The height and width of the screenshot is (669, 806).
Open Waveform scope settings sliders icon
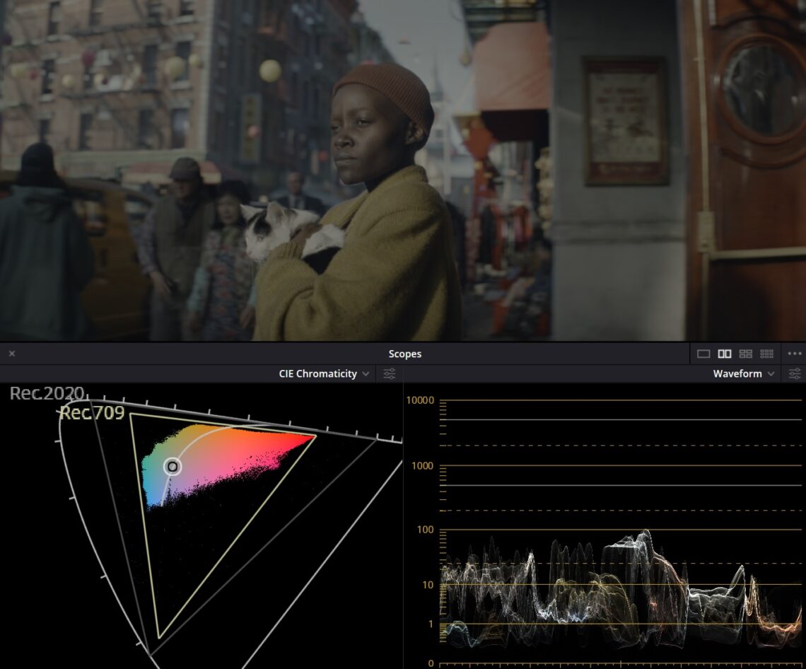pyautogui.click(x=794, y=374)
